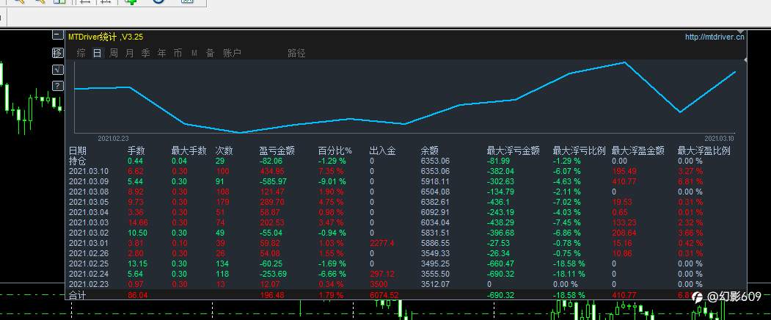Click the blue clock toolbar icon
Screen dimensions: 771x320
(158, 1)
